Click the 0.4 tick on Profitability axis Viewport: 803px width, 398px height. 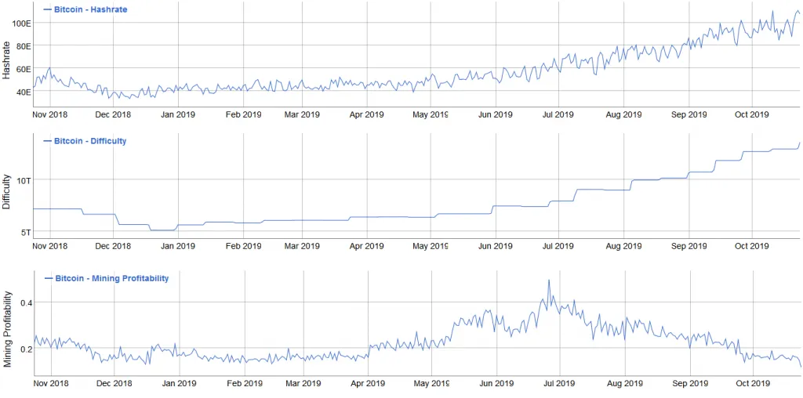pos(26,302)
